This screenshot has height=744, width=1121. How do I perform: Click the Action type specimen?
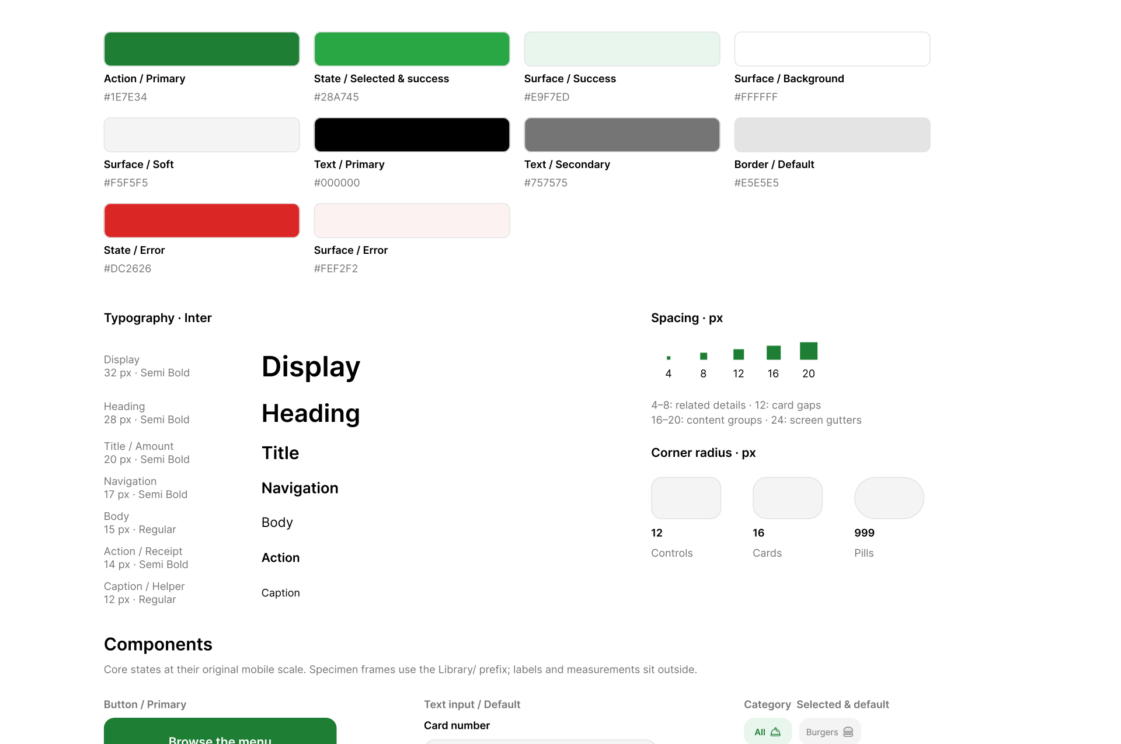281,558
